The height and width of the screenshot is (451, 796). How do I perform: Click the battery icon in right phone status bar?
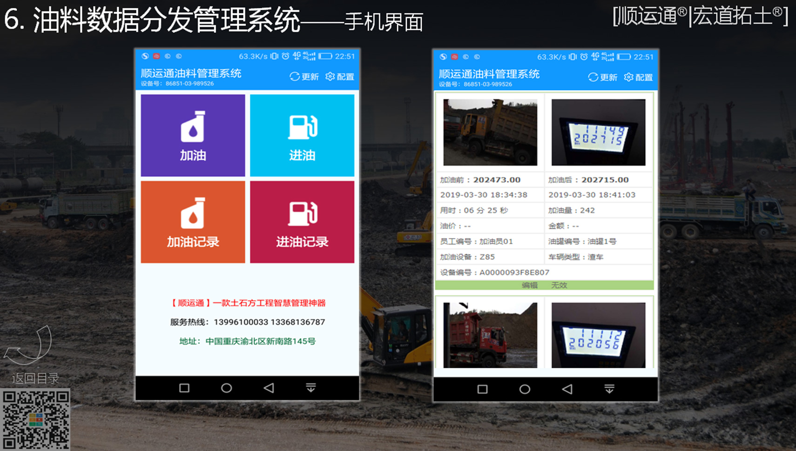(624, 57)
